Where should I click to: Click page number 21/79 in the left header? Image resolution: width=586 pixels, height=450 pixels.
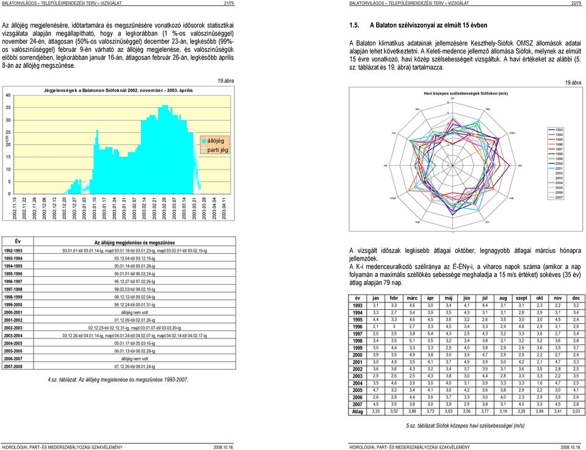click(229, 3)
